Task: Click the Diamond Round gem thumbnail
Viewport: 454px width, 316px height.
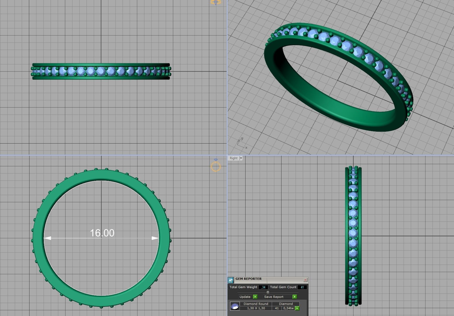Action: coord(235,306)
